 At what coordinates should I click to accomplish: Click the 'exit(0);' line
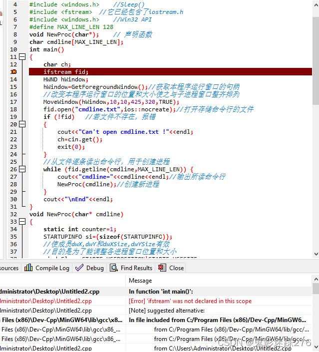pyautogui.click(x=71, y=147)
